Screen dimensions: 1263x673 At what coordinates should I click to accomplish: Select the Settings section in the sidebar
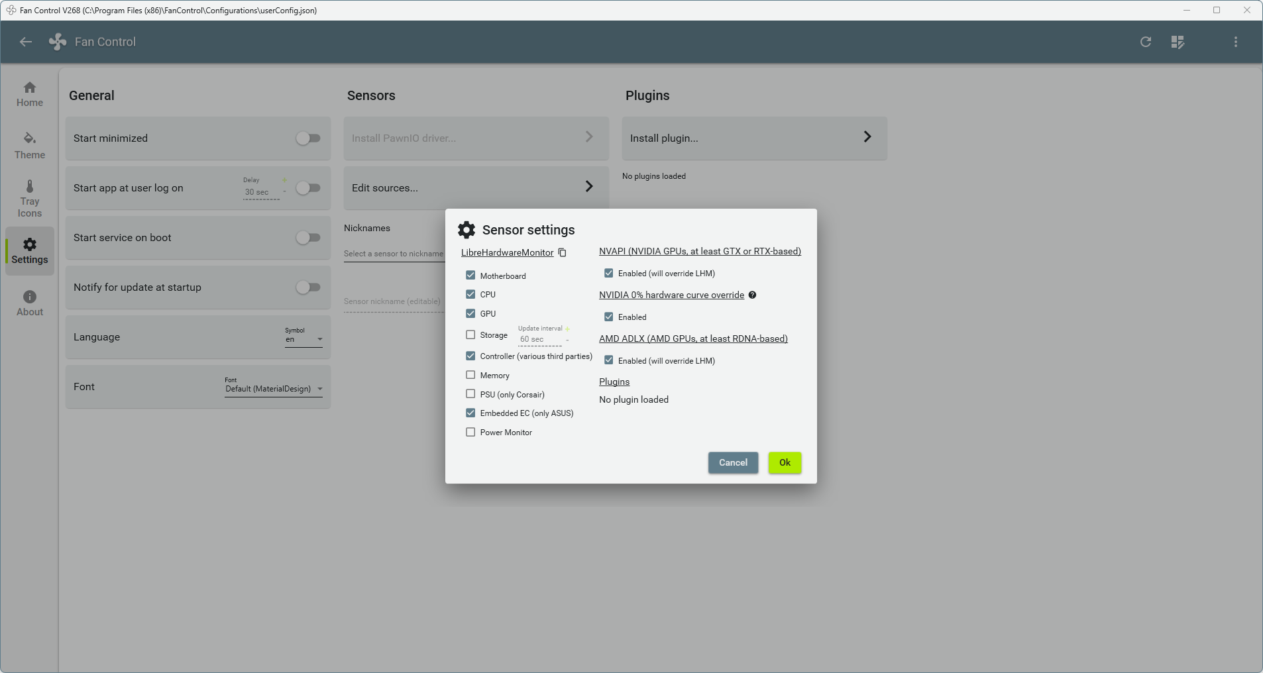click(30, 251)
